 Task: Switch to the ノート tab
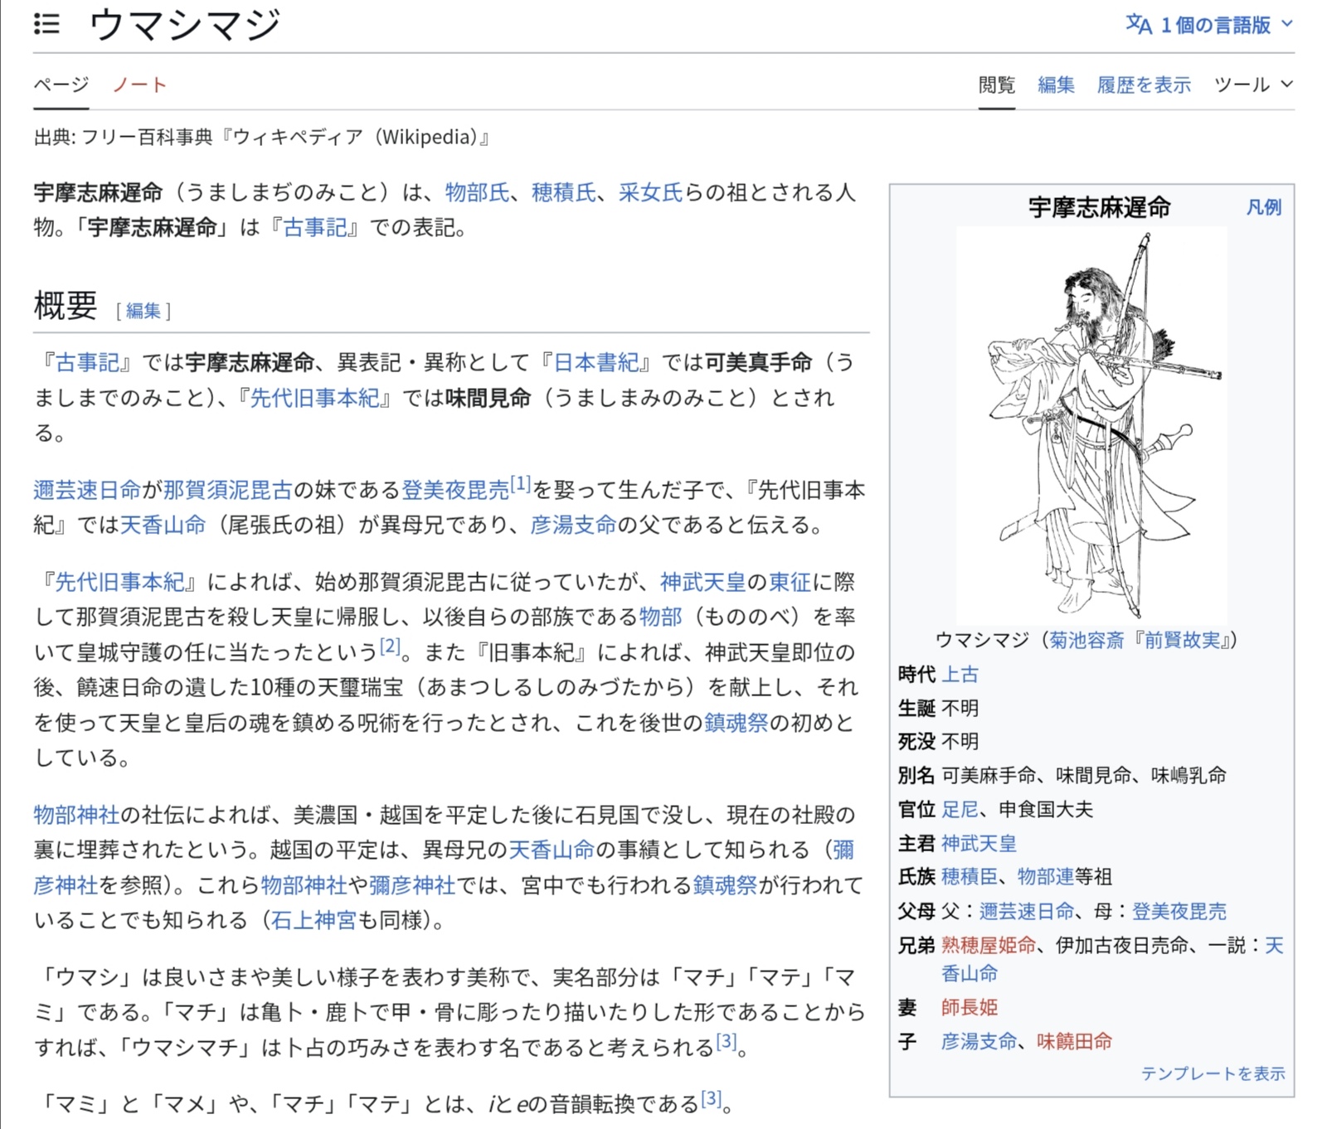(x=139, y=85)
